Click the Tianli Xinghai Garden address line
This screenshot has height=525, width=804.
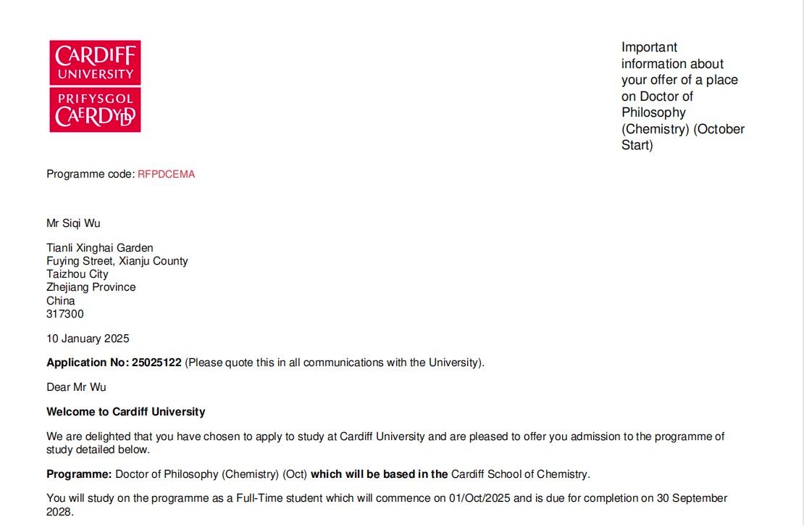(100, 248)
